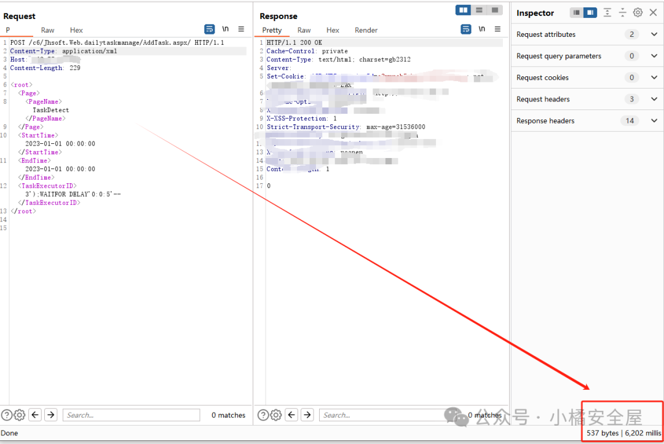Expand the Request headers section
664x444 pixels.
tap(654, 99)
